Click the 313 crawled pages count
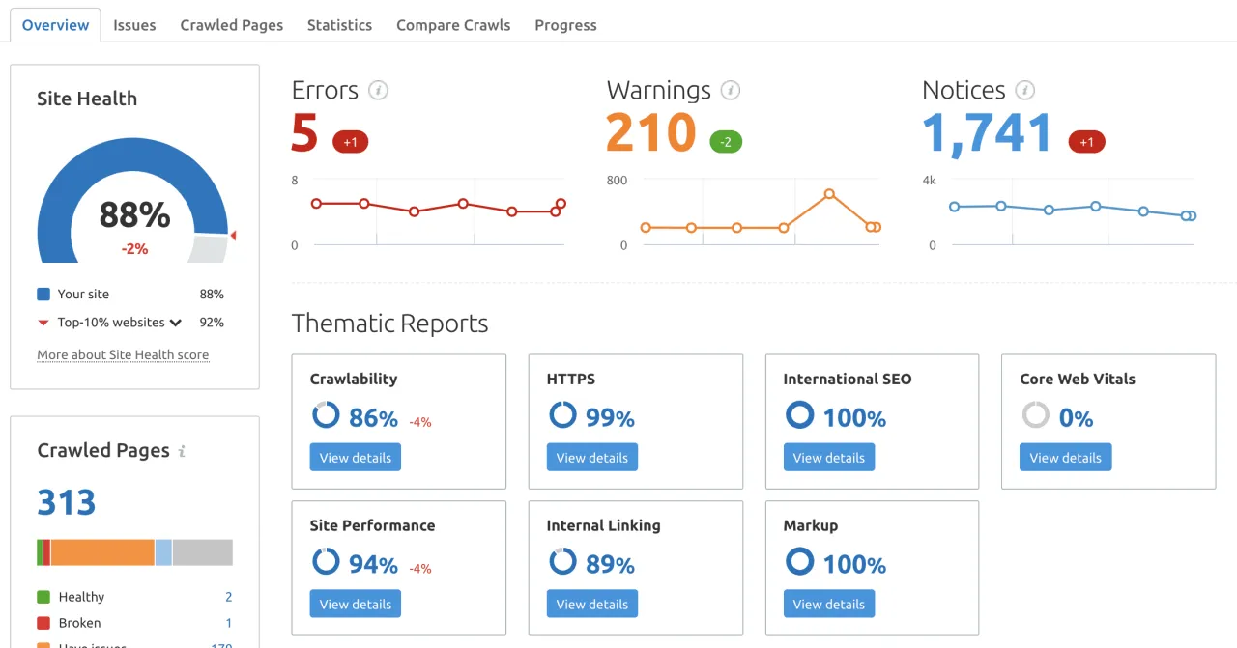The width and height of the screenshot is (1237, 648). [x=67, y=502]
